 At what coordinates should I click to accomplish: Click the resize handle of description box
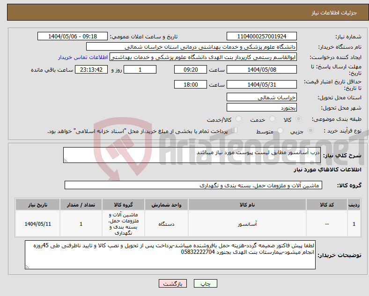click(66, 161)
